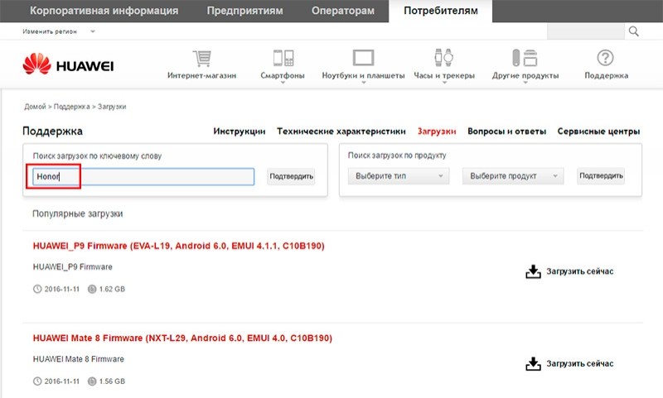The image size is (663, 398).
Task: Click the Загрузить сейчас link for HUAWEI_P9
Action: pos(579,271)
